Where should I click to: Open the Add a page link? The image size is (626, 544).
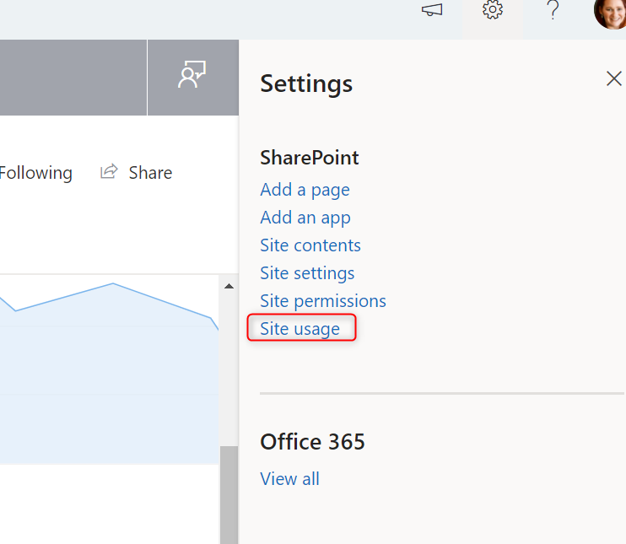[305, 190]
